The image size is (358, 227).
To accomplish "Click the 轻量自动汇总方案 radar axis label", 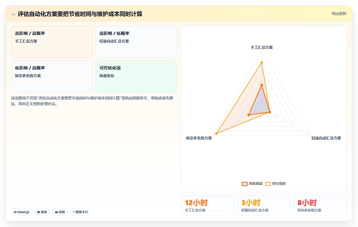I will (326, 138).
